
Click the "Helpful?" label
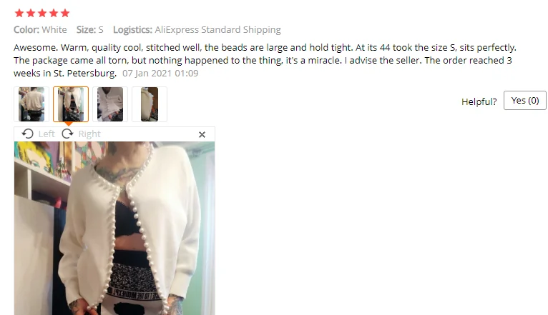(x=479, y=101)
